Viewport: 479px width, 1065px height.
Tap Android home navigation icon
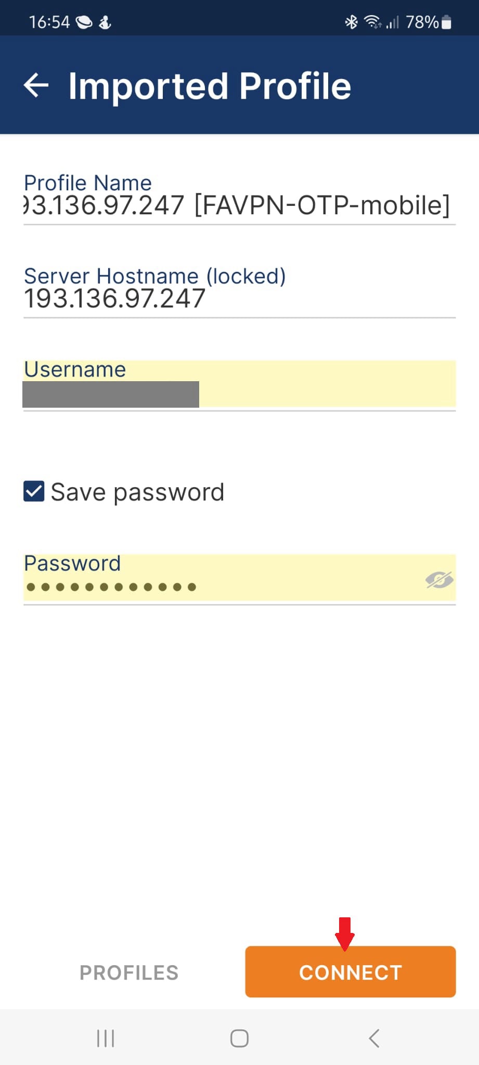[239, 1038]
